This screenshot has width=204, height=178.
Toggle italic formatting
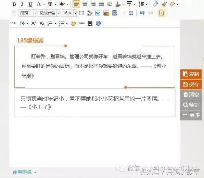[x=22, y=4]
